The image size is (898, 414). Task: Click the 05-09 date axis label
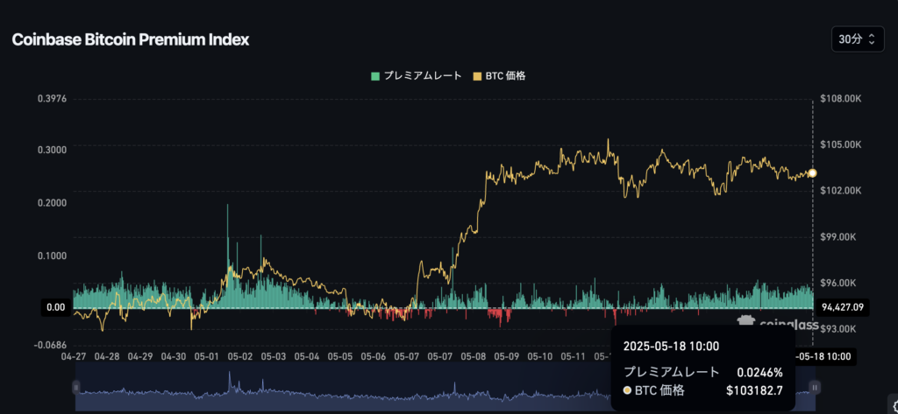coord(507,356)
